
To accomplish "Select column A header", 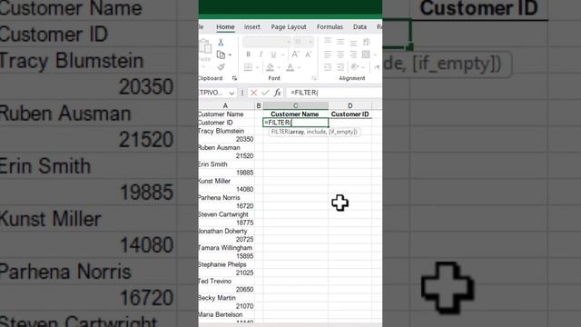I will pos(225,105).
